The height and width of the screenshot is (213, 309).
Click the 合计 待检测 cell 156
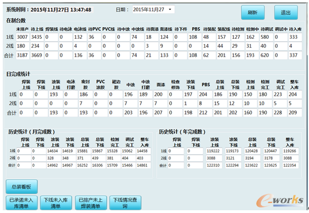(x=238, y=55)
